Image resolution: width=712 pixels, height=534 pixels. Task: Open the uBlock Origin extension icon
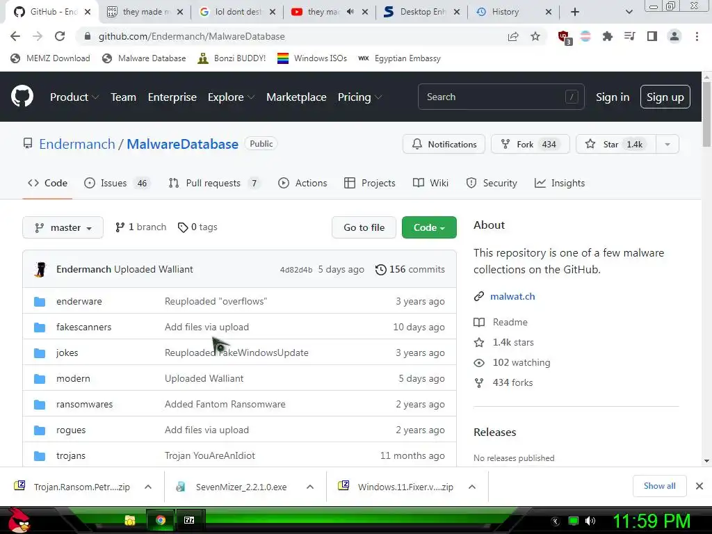click(564, 37)
